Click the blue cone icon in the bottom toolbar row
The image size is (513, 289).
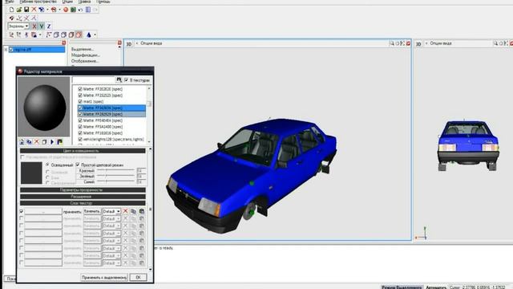click(x=89, y=35)
